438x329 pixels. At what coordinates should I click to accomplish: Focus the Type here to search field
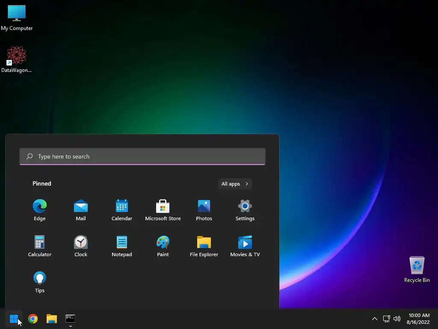[142, 156]
